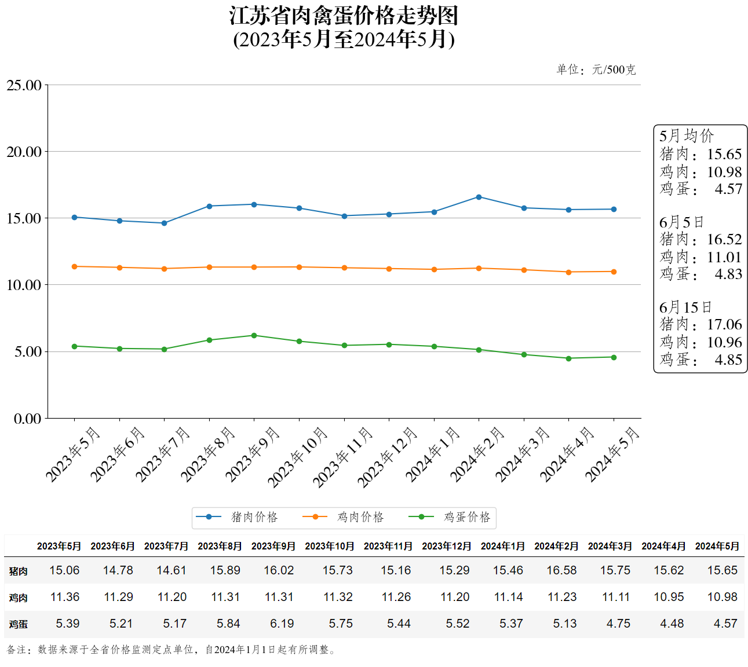Click the 6月15日 heading in the side box

[x=685, y=307]
